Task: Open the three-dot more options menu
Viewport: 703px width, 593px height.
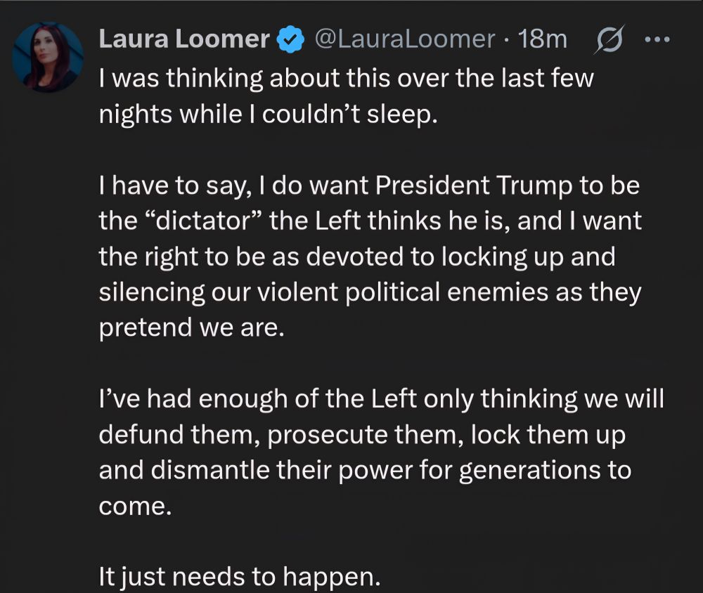Action: pos(658,40)
